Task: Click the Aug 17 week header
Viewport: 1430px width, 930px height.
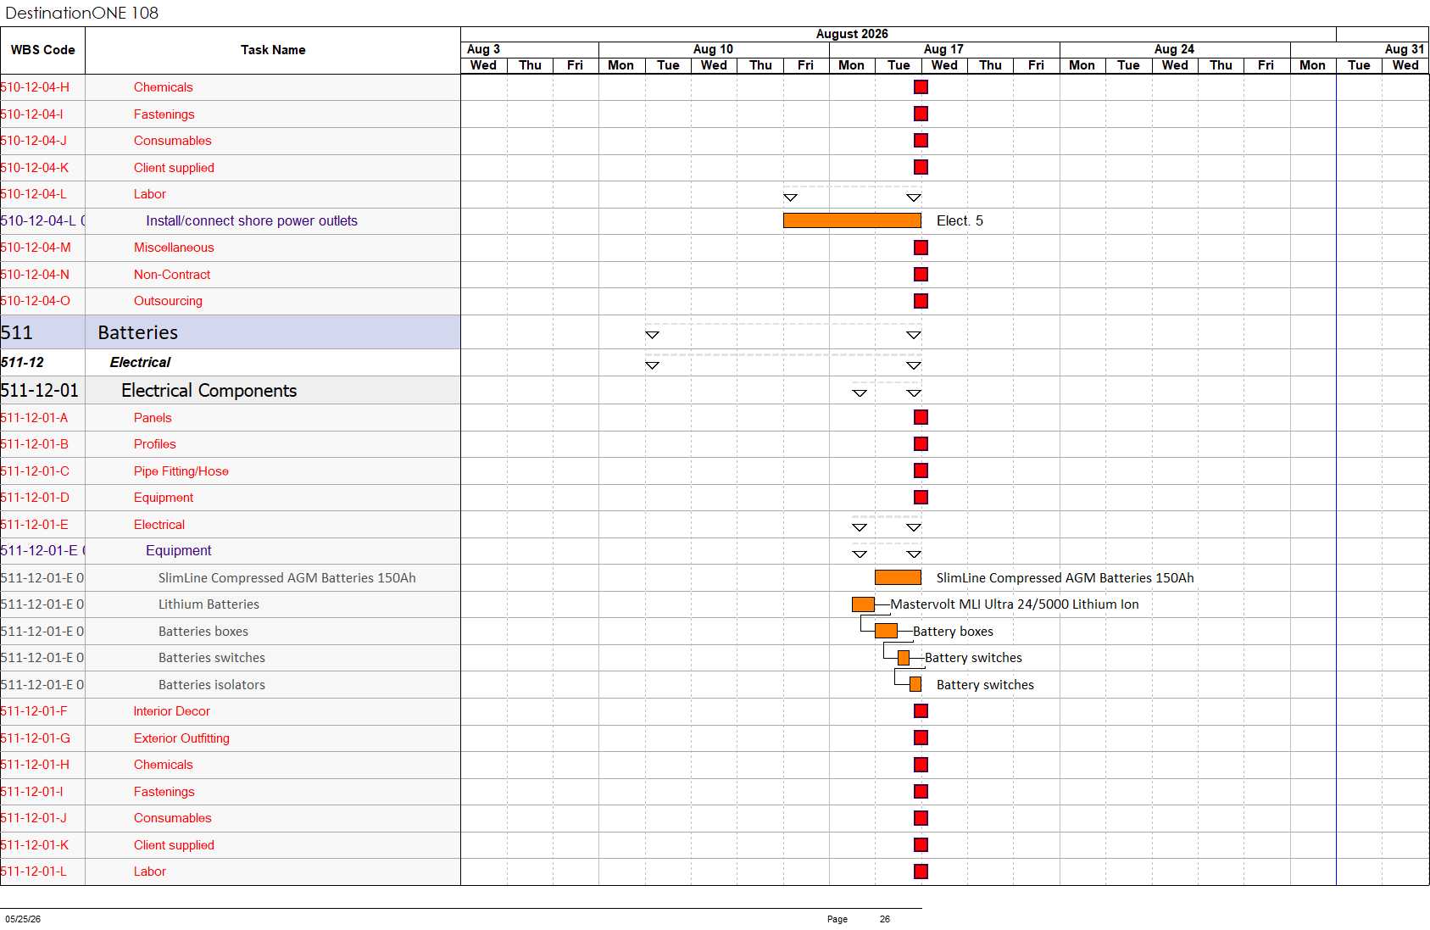Action: (x=944, y=49)
